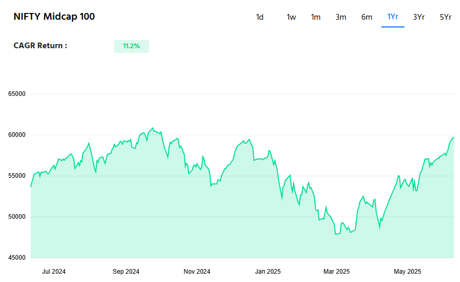Click the 11.2% CAGR return badge
The width and height of the screenshot is (460, 282).
pos(132,46)
